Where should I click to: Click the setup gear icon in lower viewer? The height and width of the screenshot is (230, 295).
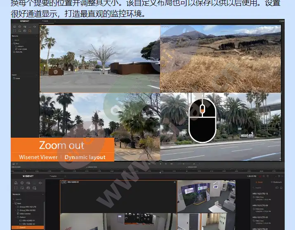point(21,182)
